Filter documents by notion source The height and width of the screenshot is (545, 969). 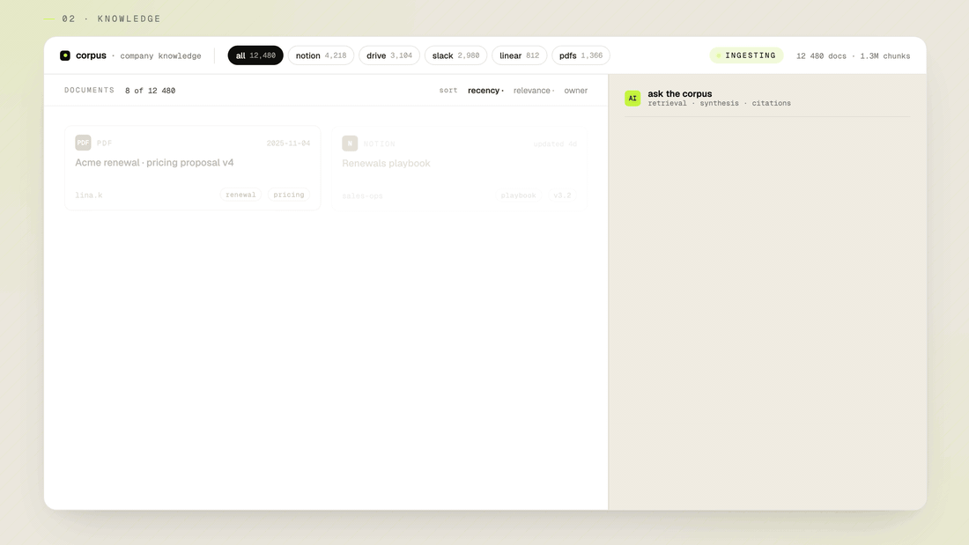(321, 55)
